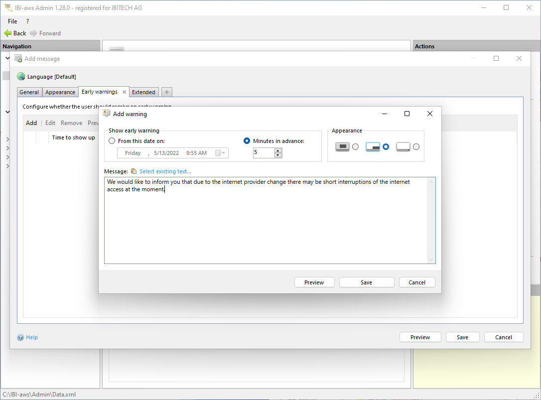Image resolution: width=541 pixels, height=400 pixels.
Task: Click Save in the Add warning dialog
Action: 367,282
